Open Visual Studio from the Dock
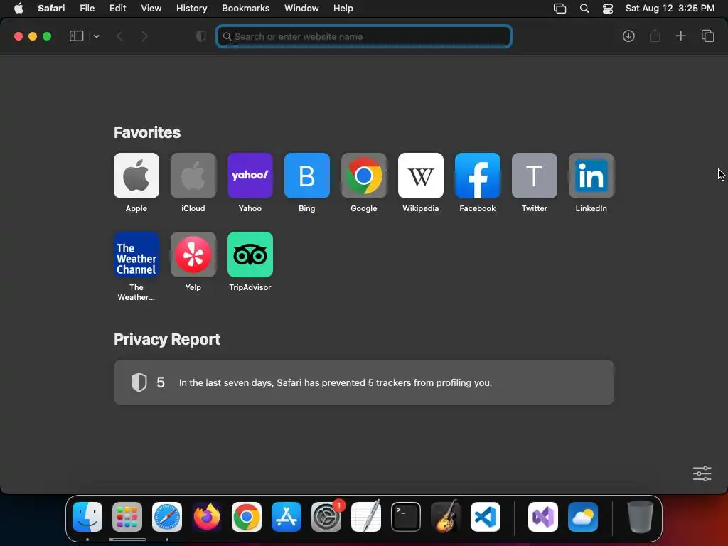The width and height of the screenshot is (728, 546). (x=543, y=517)
